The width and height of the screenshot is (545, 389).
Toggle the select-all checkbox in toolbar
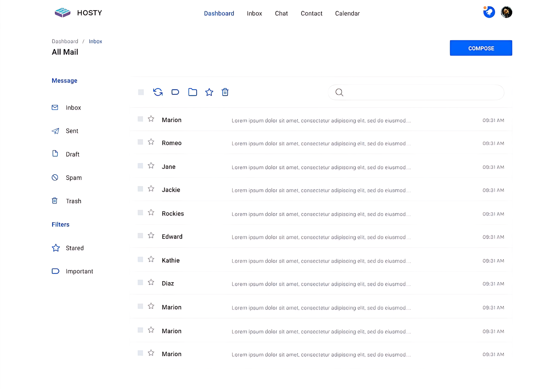click(x=141, y=92)
